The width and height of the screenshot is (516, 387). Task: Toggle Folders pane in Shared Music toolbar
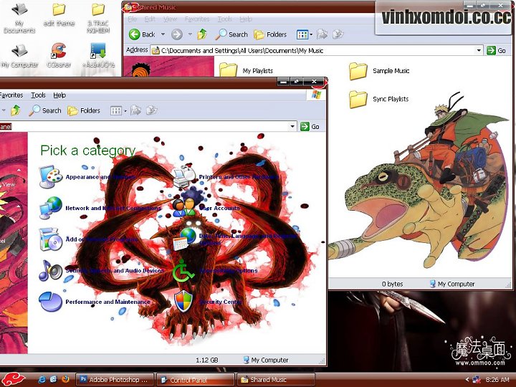coord(270,34)
